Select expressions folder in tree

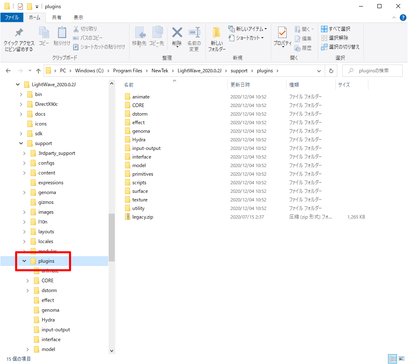click(51, 183)
